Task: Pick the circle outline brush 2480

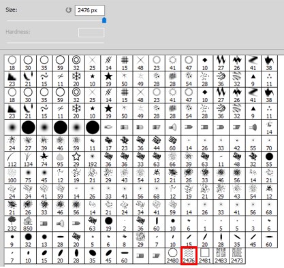Action: (x=172, y=256)
